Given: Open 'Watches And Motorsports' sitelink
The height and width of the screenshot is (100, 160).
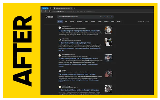Looking at the screenshot, I should [x=82, y=48].
